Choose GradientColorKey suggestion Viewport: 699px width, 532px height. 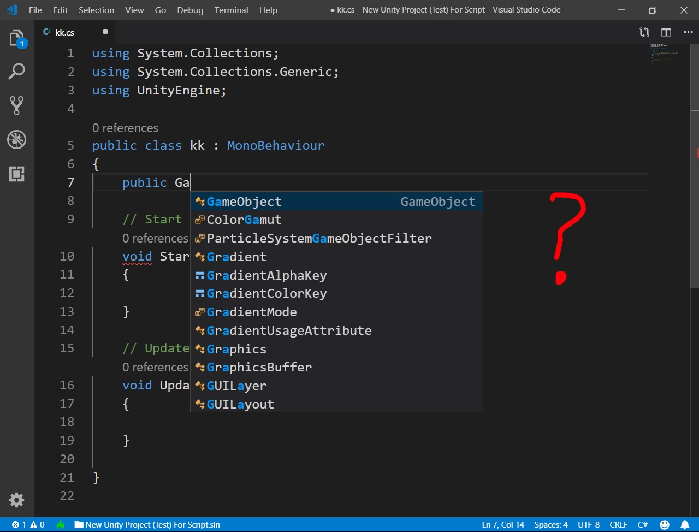[336, 293]
